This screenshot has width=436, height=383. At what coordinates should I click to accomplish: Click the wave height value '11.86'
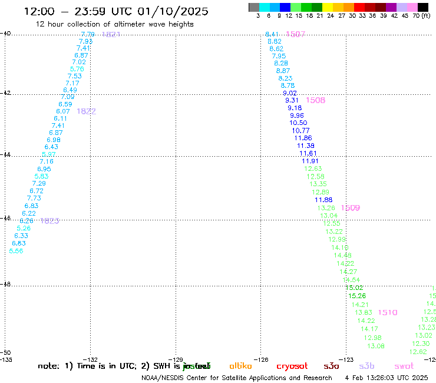pos(303,138)
